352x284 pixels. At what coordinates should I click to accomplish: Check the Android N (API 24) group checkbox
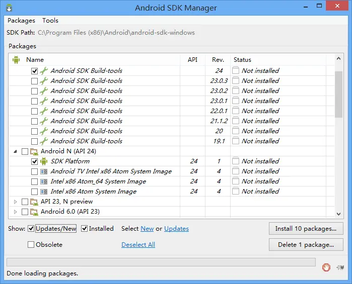pyautogui.click(x=25, y=151)
